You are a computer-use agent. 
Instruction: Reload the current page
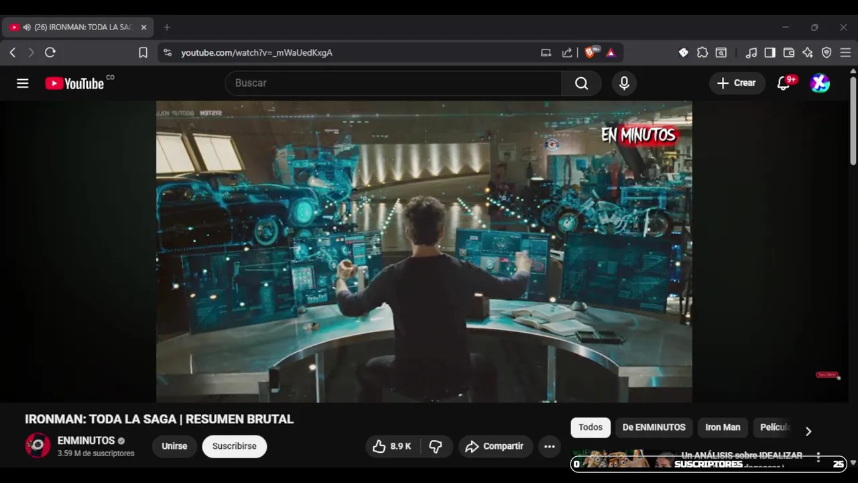click(50, 52)
